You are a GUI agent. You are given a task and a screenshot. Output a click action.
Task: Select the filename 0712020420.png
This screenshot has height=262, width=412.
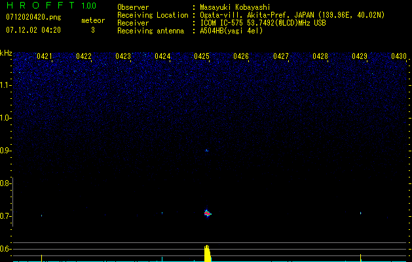coord(33,18)
